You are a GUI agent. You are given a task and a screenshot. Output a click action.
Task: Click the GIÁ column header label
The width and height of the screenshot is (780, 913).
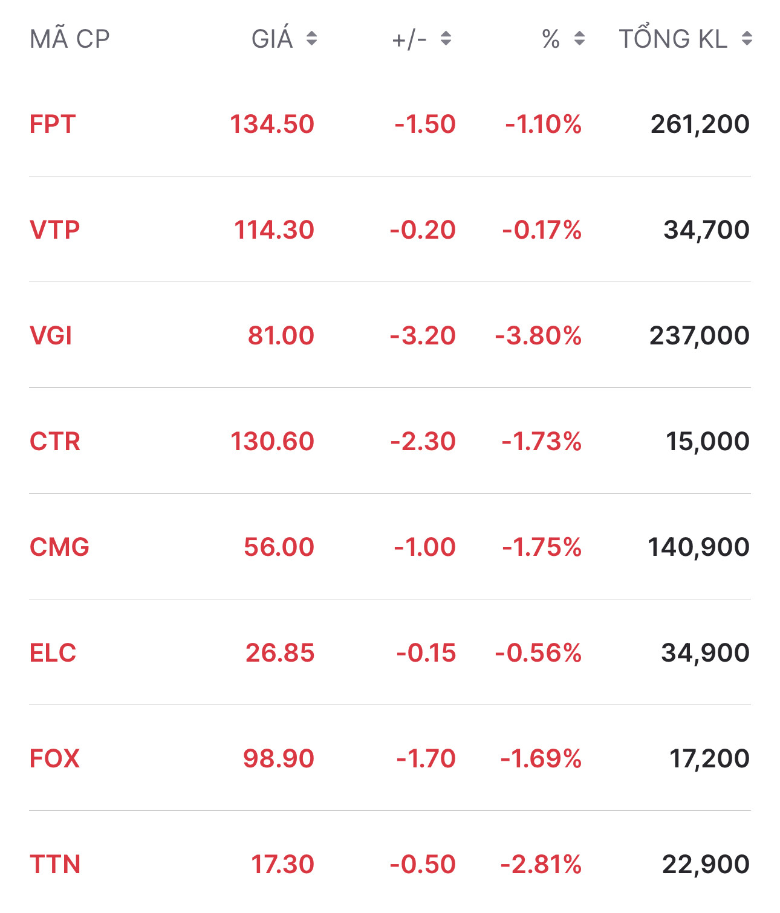[272, 39]
